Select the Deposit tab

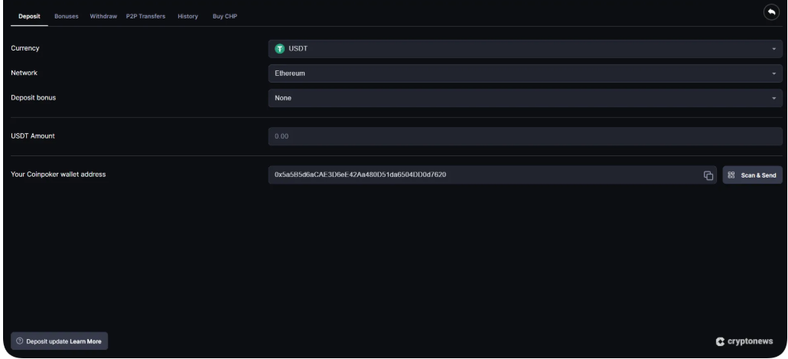31,17
